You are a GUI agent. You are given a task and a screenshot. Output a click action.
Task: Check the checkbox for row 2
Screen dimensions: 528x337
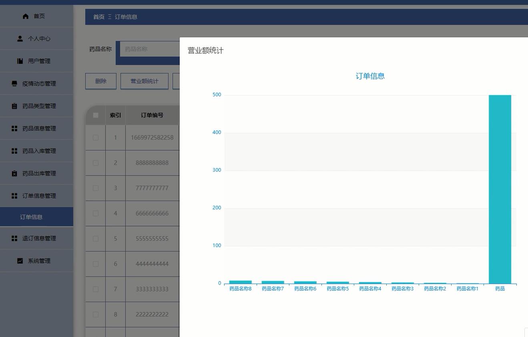click(96, 163)
